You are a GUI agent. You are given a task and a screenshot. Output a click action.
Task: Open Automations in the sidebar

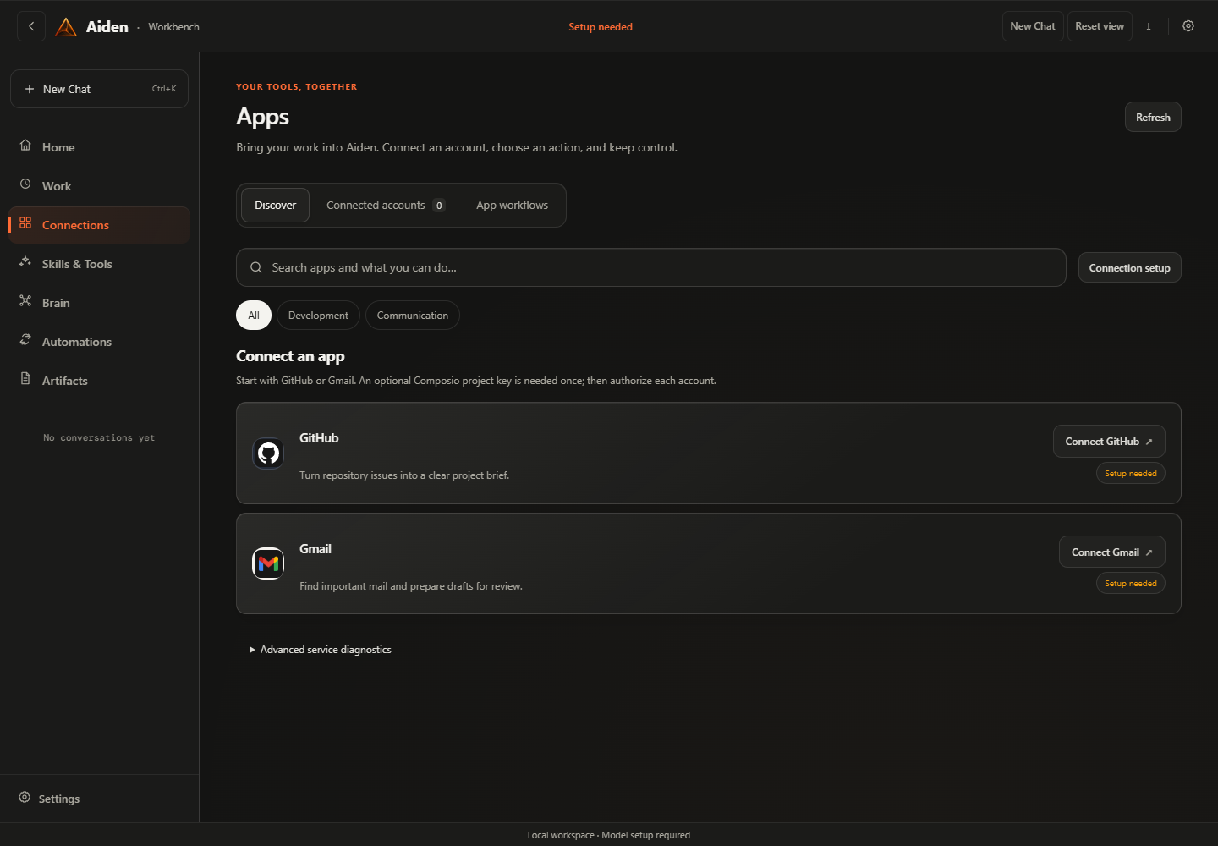coord(99,342)
